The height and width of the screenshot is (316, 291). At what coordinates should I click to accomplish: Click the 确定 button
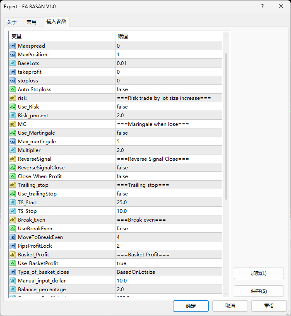coord(191,306)
